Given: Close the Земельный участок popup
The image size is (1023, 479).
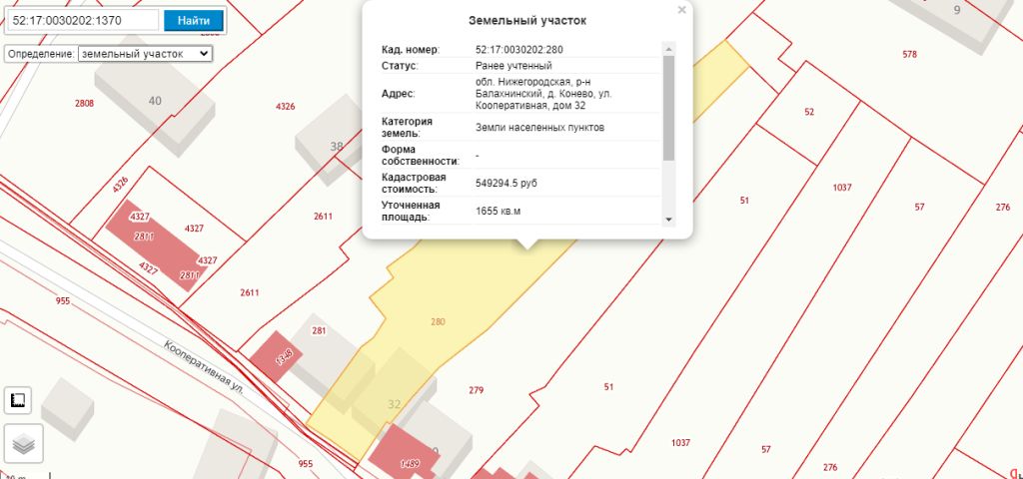Looking at the screenshot, I should pyautogui.click(x=681, y=10).
